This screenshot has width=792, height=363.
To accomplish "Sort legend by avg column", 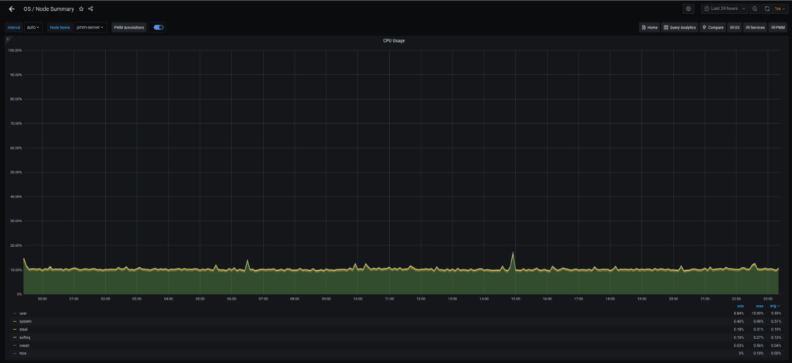I will (x=774, y=306).
